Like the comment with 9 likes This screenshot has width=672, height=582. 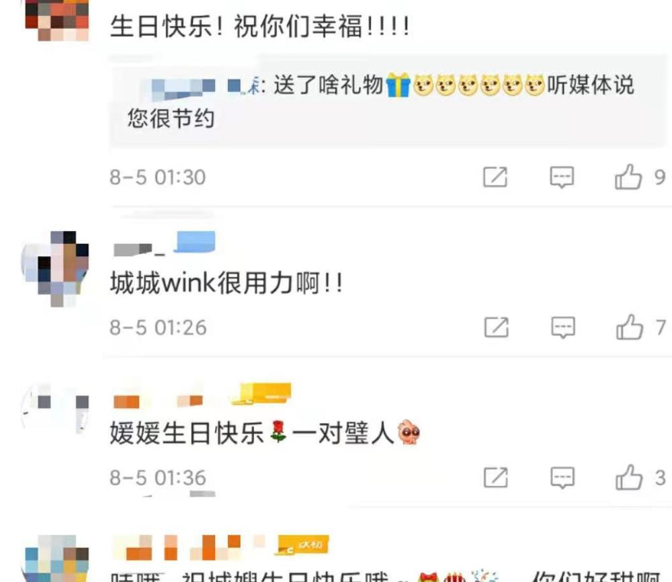(628, 177)
